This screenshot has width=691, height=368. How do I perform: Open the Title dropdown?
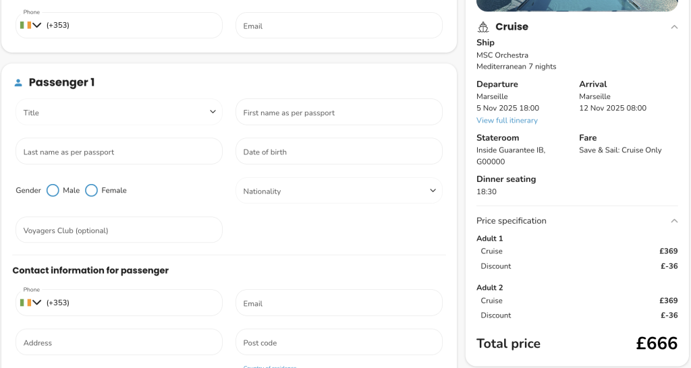119,112
